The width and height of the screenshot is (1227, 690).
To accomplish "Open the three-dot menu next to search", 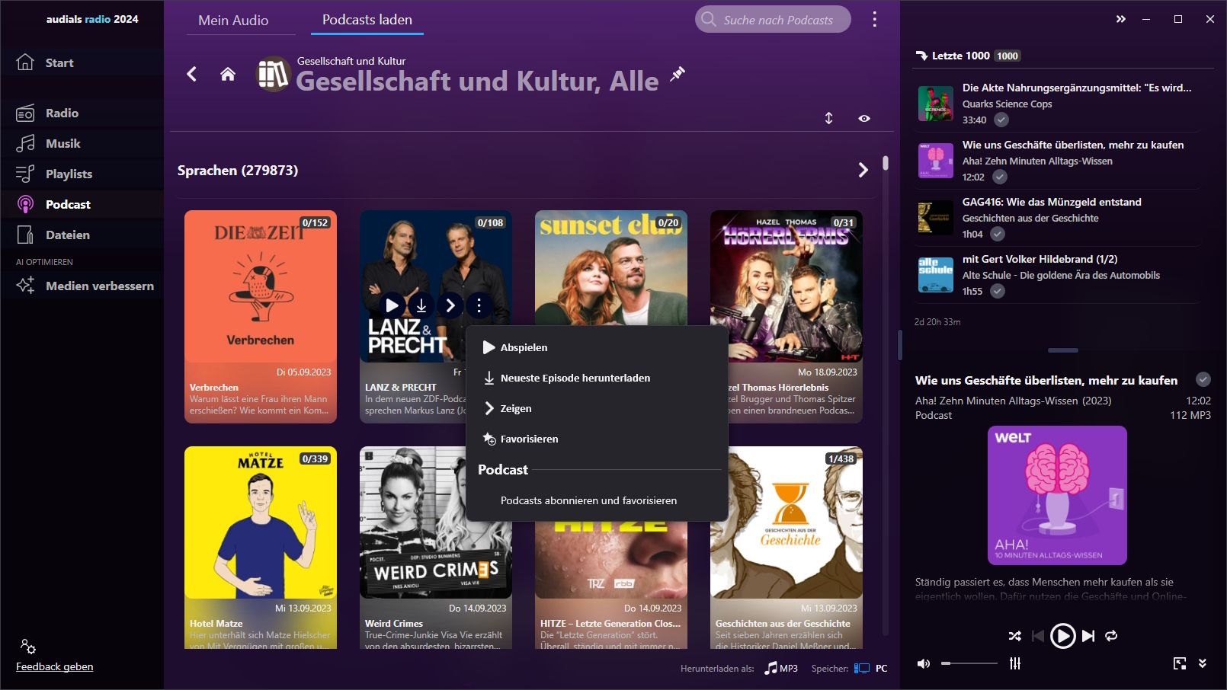I will pos(874,19).
